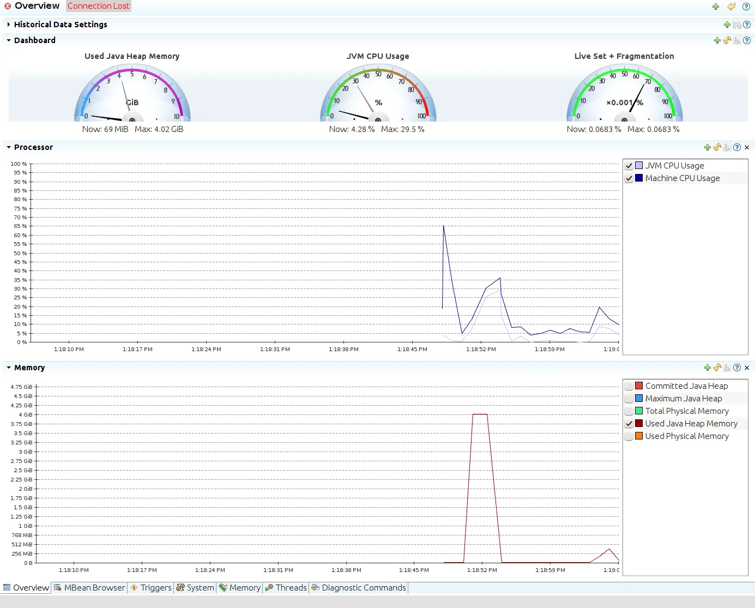This screenshot has height=608, width=755.
Task: Click the Used Physical Memory orange swatch
Action: click(639, 436)
